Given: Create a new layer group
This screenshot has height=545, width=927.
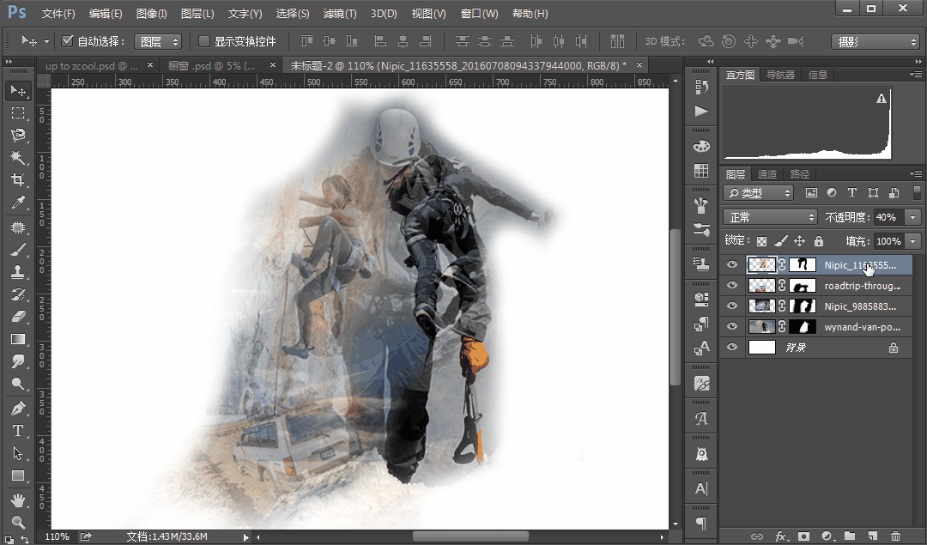Looking at the screenshot, I should (x=850, y=536).
